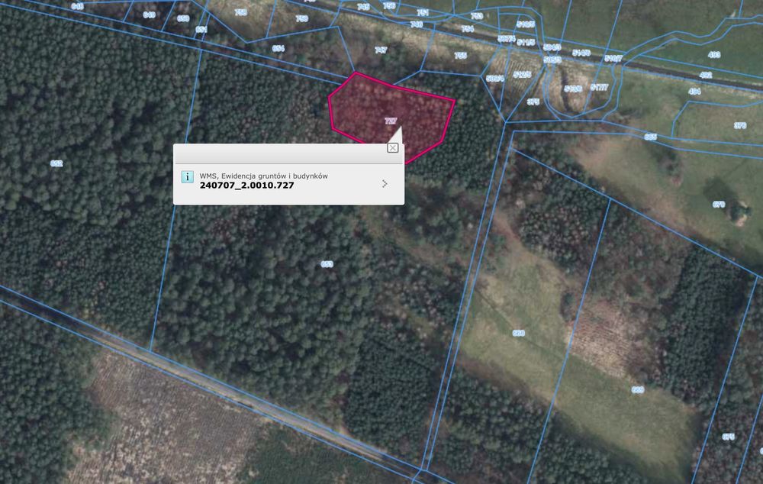763x484 pixels.
Task: Open parcel ID 240707_2.0010.727 details
Action: pos(246,186)
